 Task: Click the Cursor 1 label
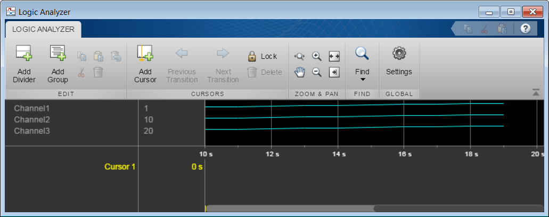point(120,167)
